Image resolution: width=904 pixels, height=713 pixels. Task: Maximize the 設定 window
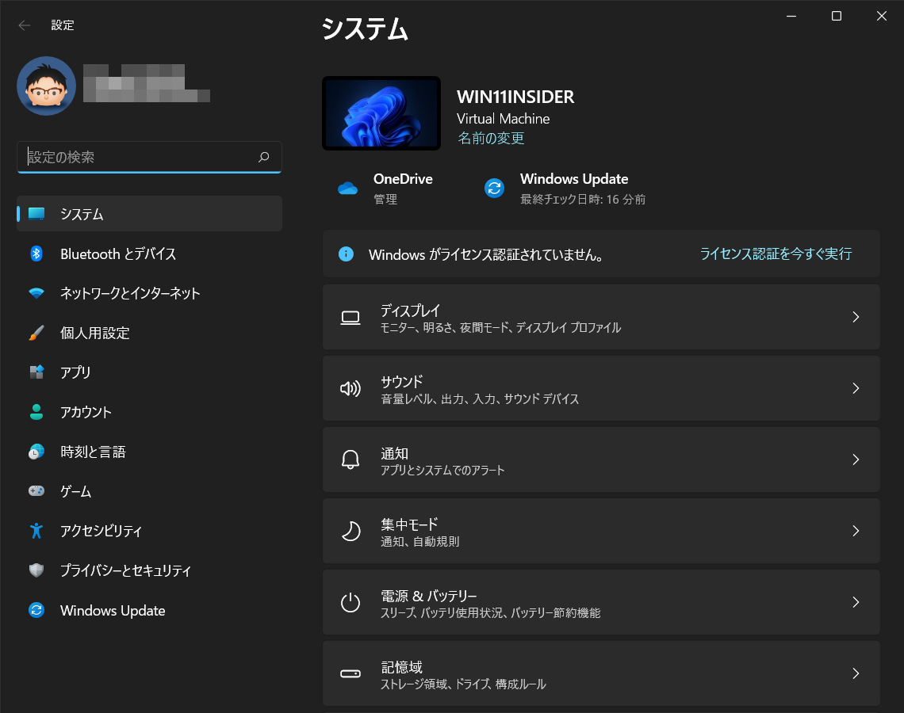pyautogui.click(x=837, y=16)
